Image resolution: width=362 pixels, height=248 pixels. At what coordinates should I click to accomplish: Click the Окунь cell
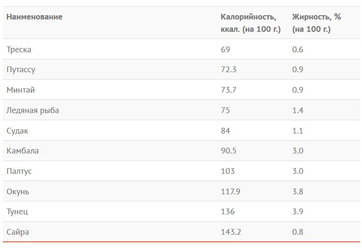click(18, 191)
